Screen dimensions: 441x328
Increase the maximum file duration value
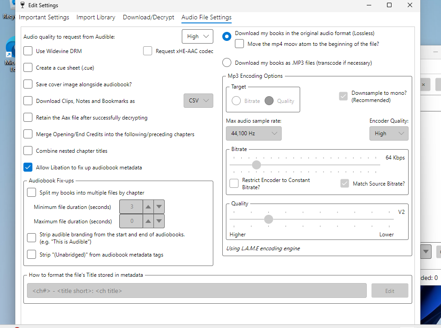(148, 221)
